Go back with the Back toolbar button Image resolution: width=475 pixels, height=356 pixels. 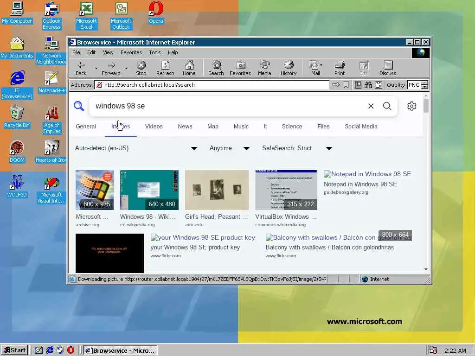81,69
